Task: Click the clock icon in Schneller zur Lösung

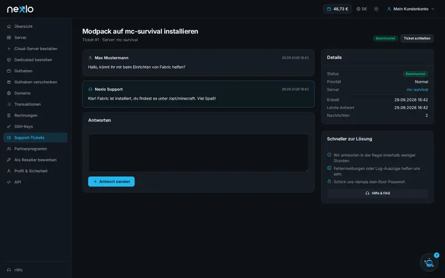Action: tap(329, 155)
